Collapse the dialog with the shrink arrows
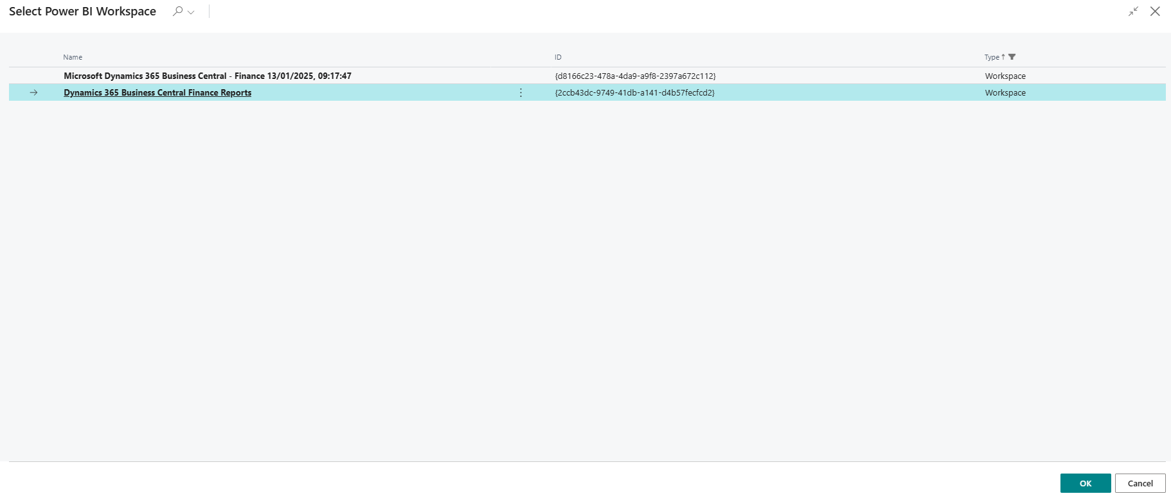The image size is (1171, 496). (1133, 11)
